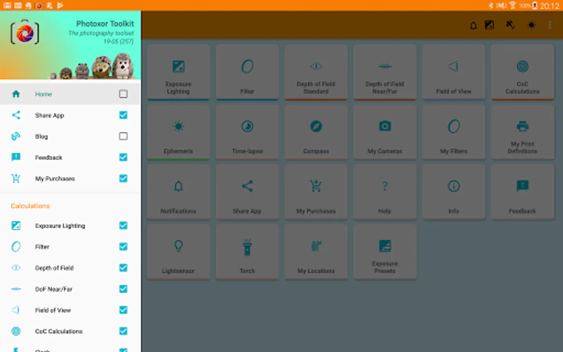
Task: Open the Exposure Presets tile
Action: click(385, 252)
